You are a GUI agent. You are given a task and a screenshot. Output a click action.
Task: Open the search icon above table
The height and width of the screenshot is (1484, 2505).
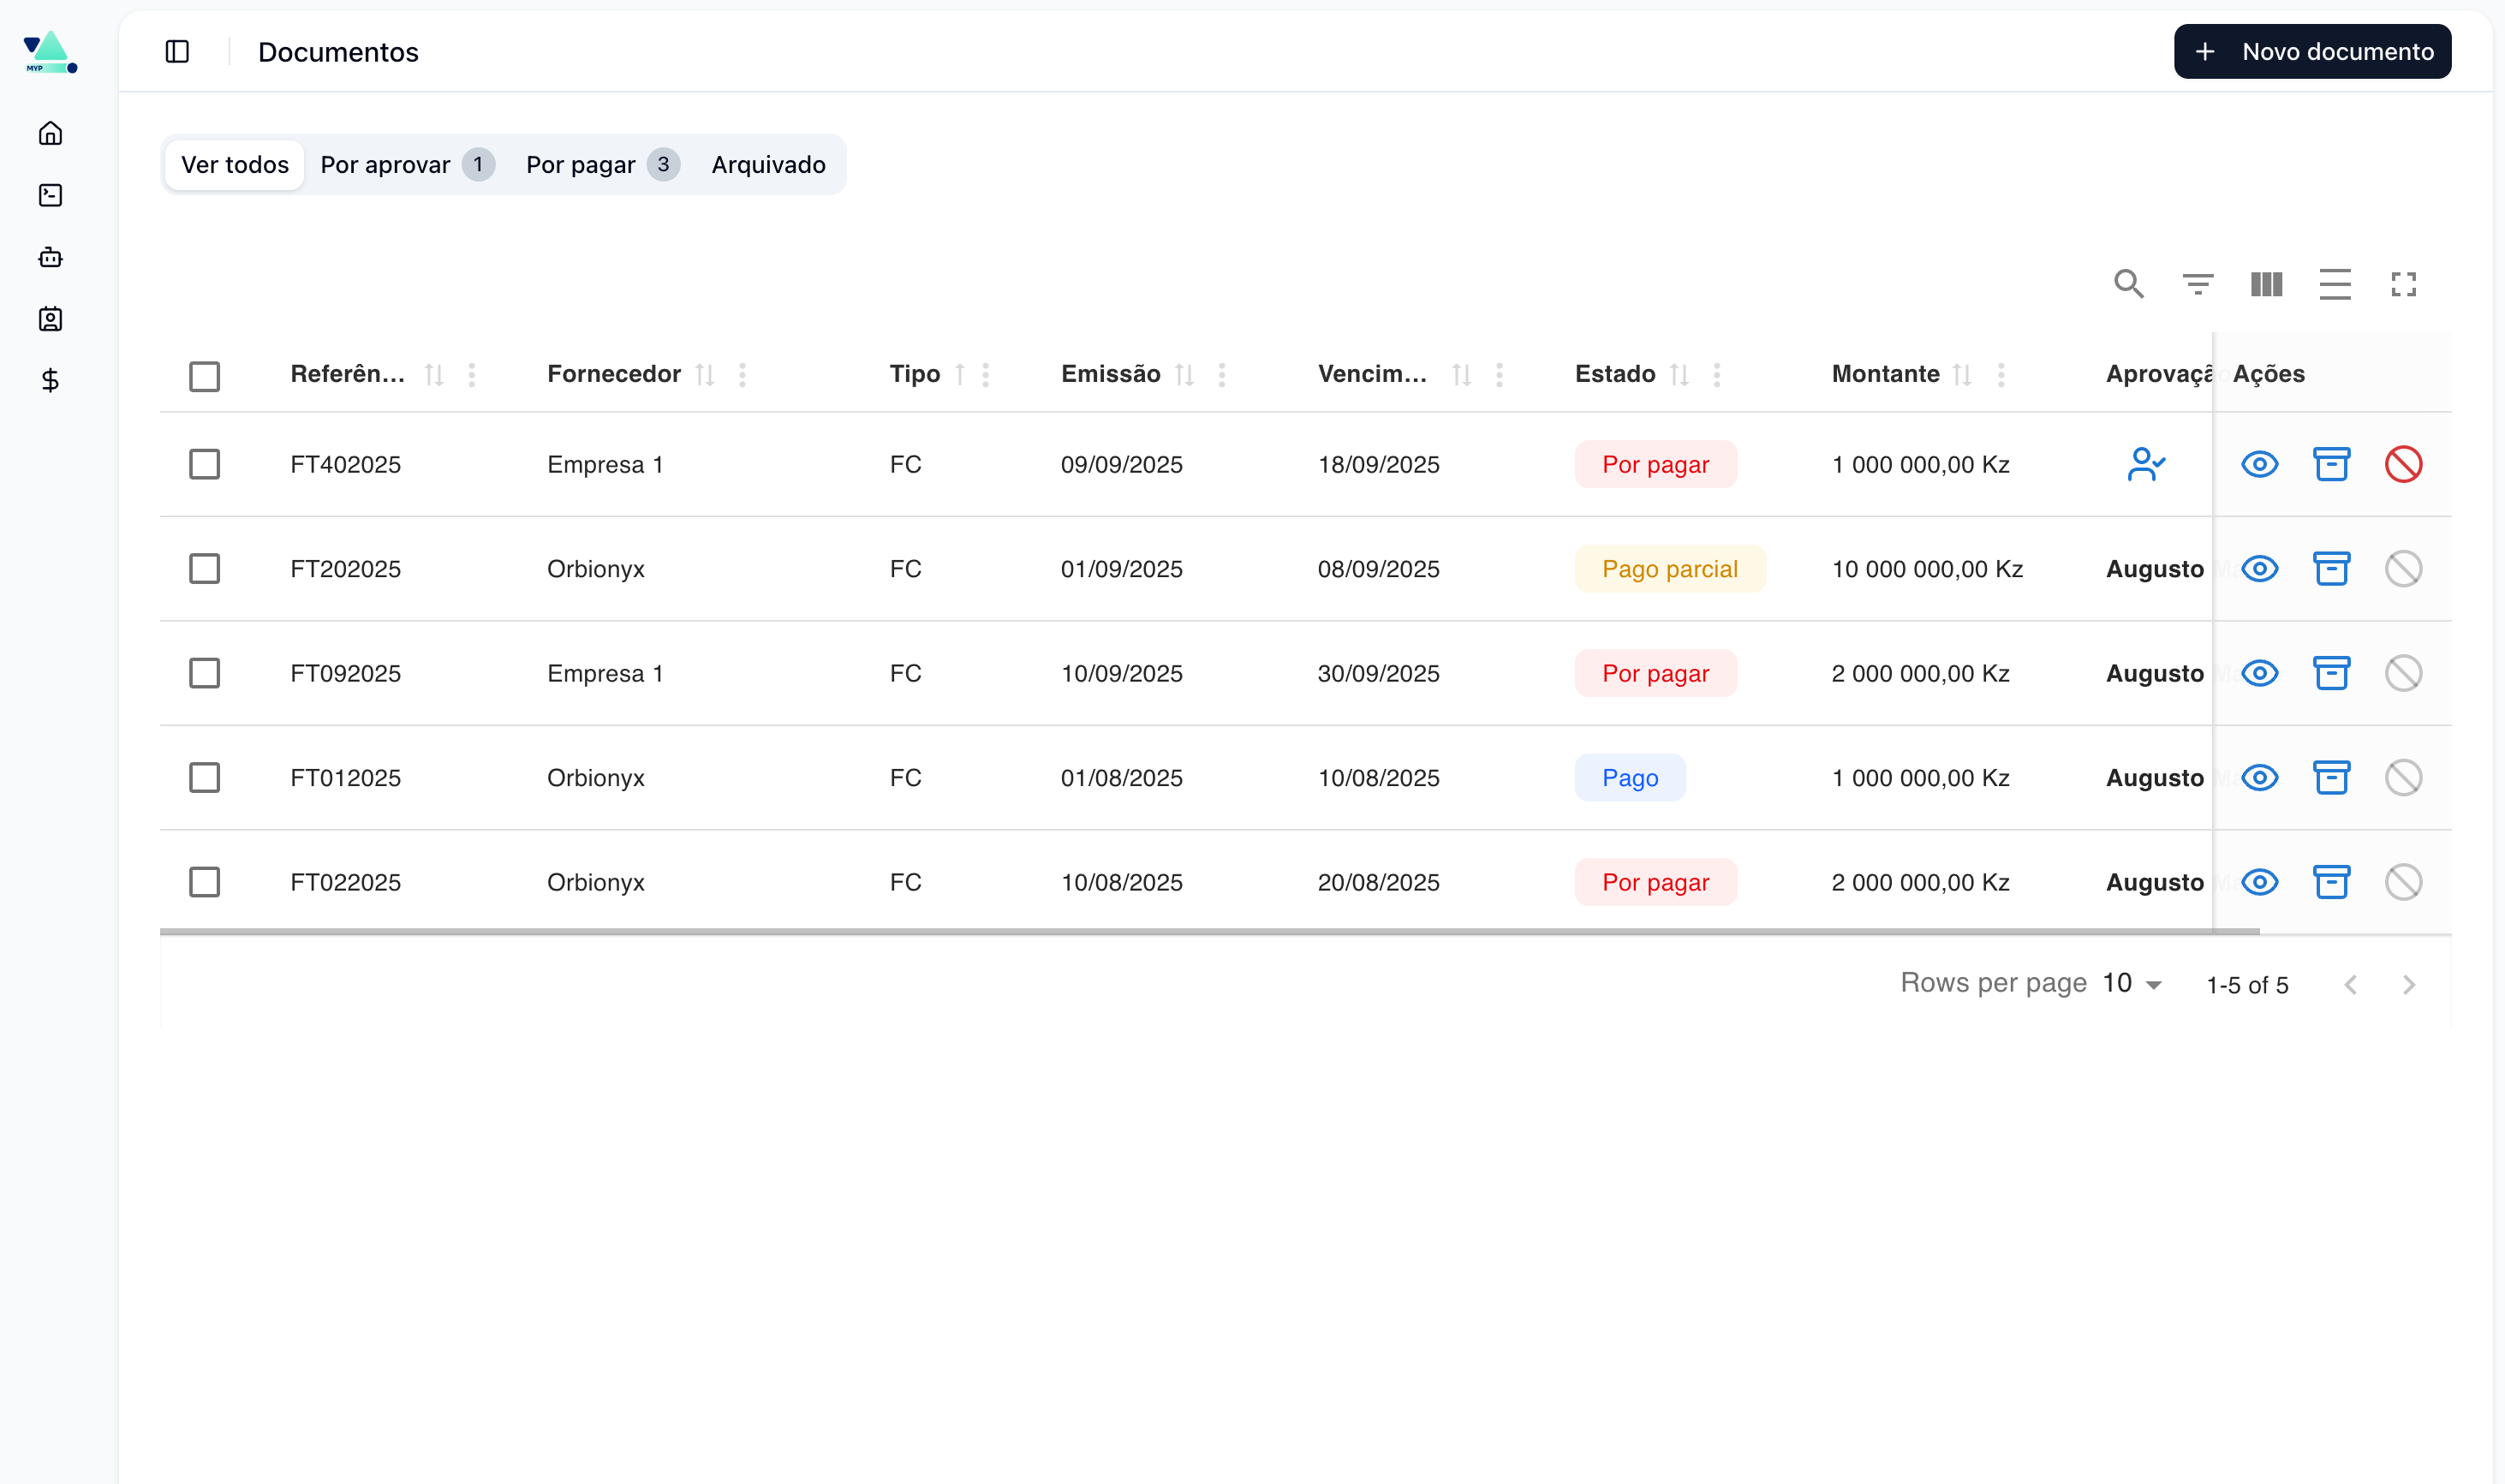point(2128,285)
